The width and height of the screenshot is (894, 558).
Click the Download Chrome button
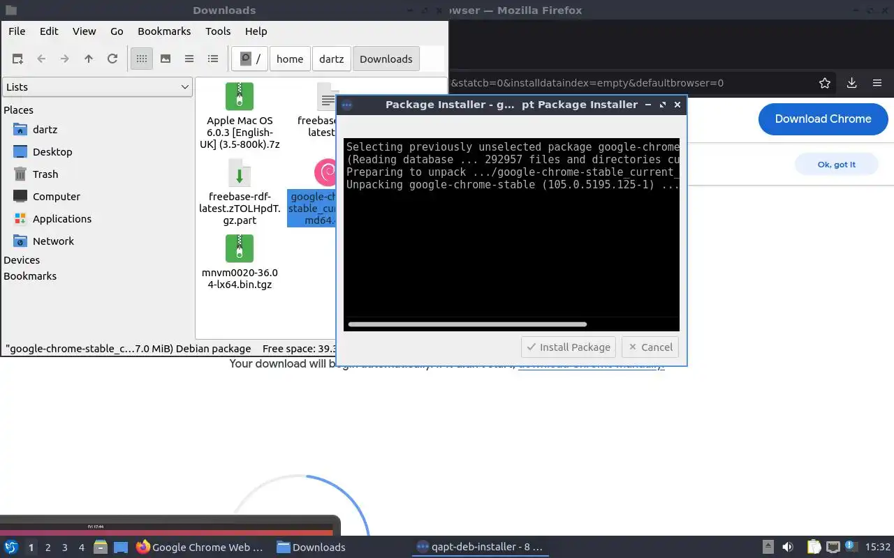[x=823, y=119]
